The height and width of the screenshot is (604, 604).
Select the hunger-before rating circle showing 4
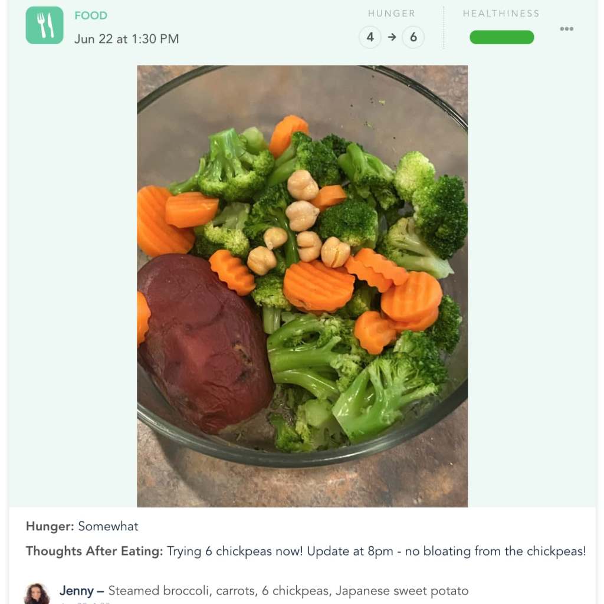(370, 37)
